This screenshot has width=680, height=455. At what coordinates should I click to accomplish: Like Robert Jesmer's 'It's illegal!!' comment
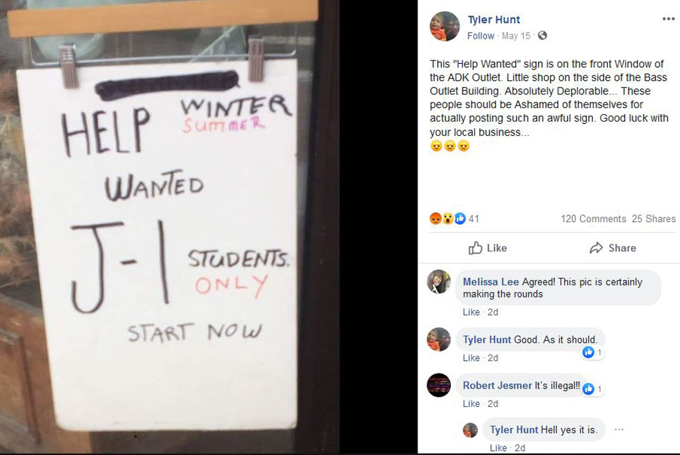click(471, 404)
